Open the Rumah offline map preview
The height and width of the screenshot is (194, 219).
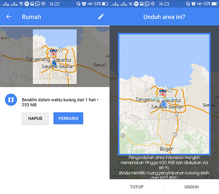tap(55, 57)
